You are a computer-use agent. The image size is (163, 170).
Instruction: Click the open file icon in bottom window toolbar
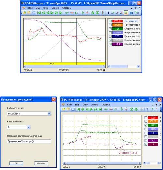(x=64, y=109)
